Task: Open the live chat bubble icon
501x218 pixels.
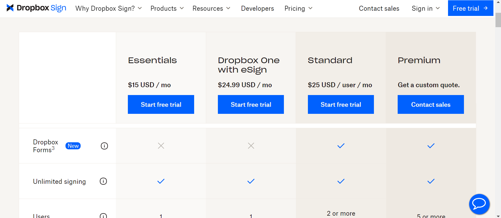Action: point(479,204)
